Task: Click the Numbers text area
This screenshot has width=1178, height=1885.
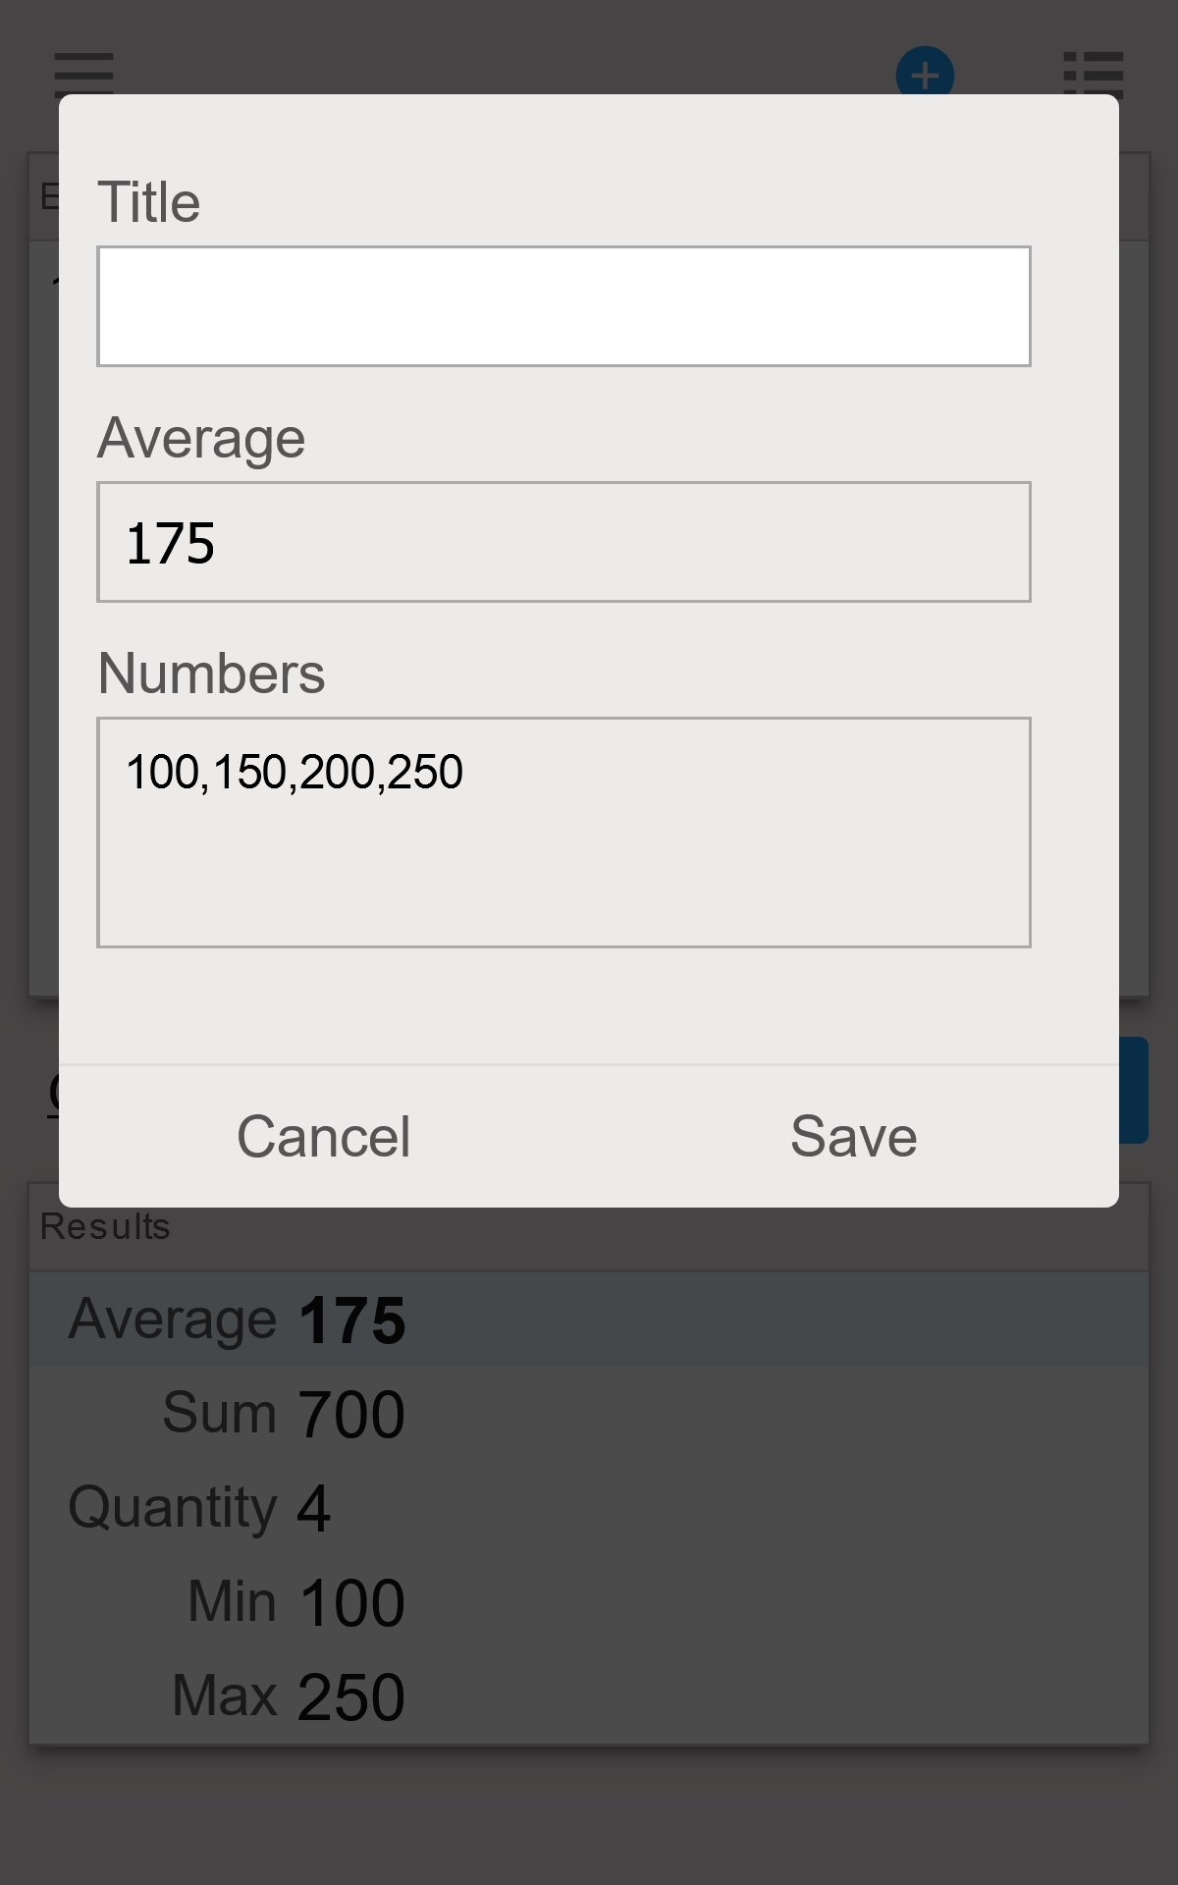Action: [563, 833]
